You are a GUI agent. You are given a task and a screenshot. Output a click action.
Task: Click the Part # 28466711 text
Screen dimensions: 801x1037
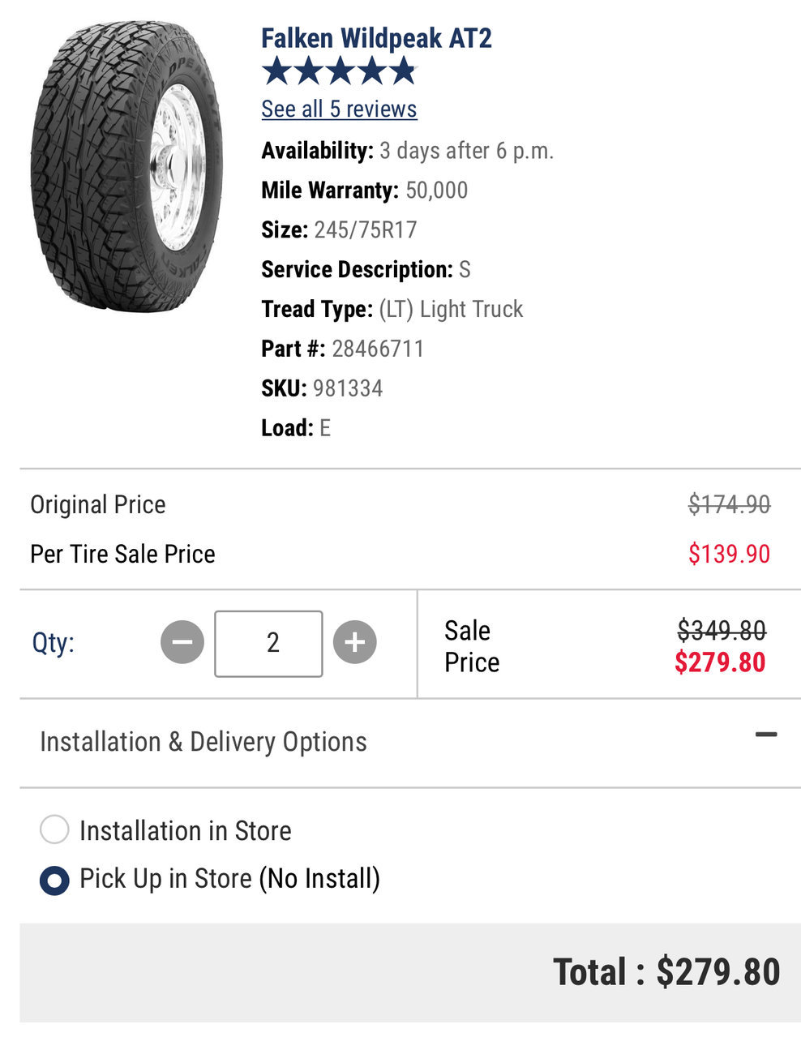(342, 349)
